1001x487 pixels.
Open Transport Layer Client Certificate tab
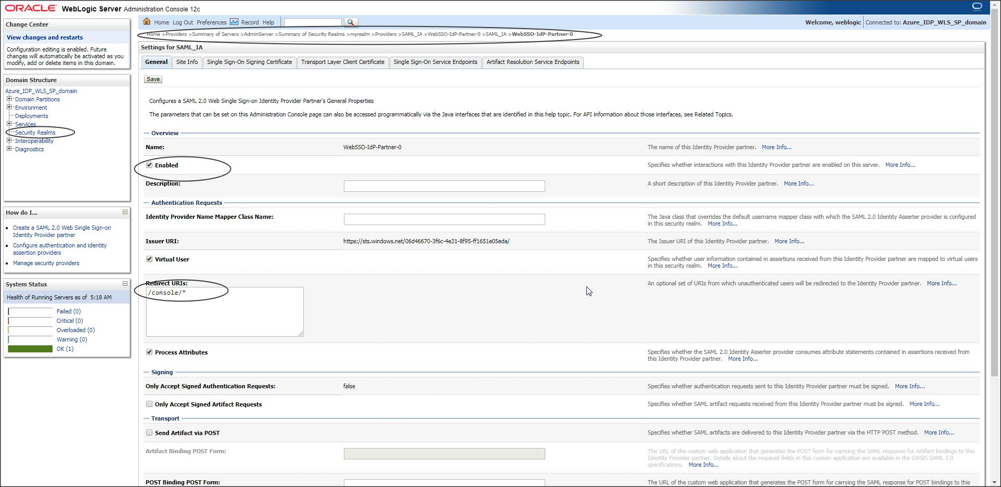(342, 62)
